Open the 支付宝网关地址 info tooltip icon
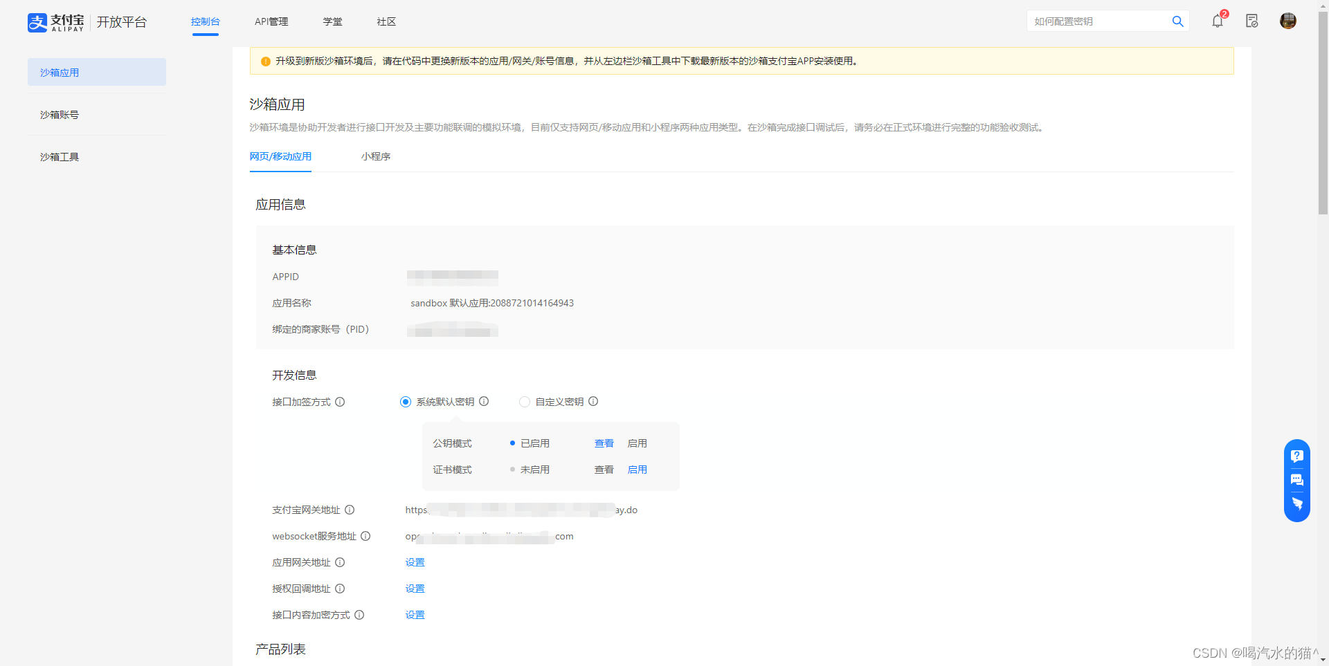This screenshot has width=1329, height=666. [350, 510]
